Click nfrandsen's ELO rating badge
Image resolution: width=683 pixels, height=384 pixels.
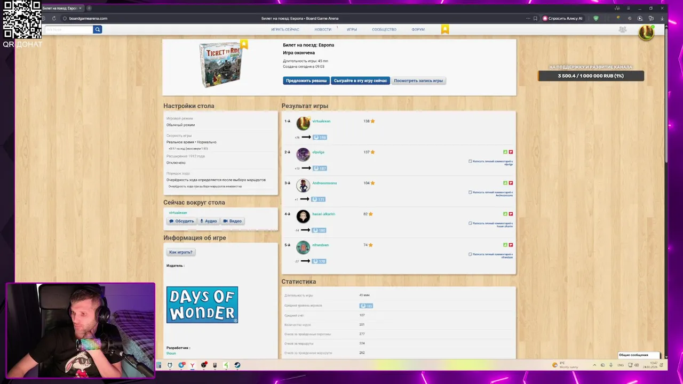[x=319, y=261]
